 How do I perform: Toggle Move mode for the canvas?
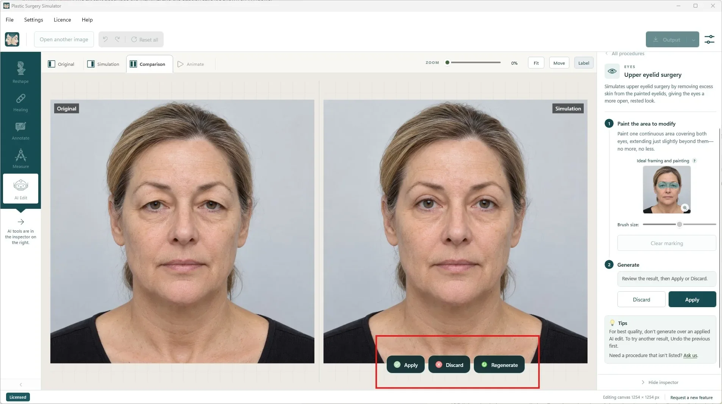click(559, 63)
